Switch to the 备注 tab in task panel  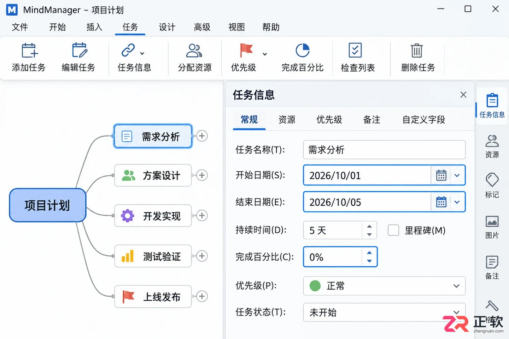pos(371,120)
